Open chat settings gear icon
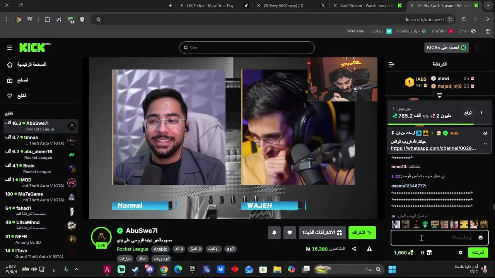Image resolution: width=495 pixels, height=278 pixels. pos(461,253)
